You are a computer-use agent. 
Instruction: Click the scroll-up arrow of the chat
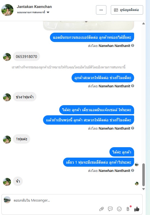tap(143, 24)
